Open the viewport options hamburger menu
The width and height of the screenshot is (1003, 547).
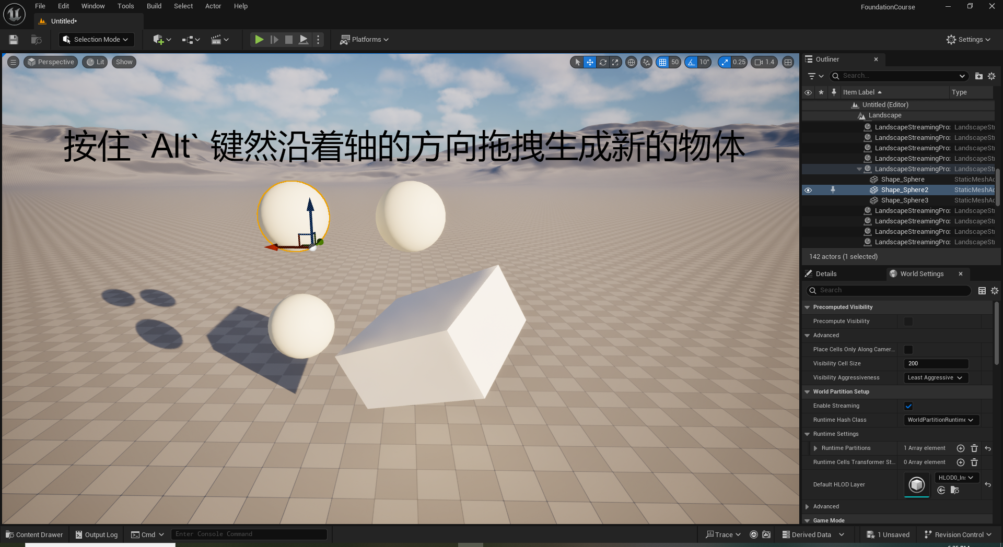tap(14, 62)
